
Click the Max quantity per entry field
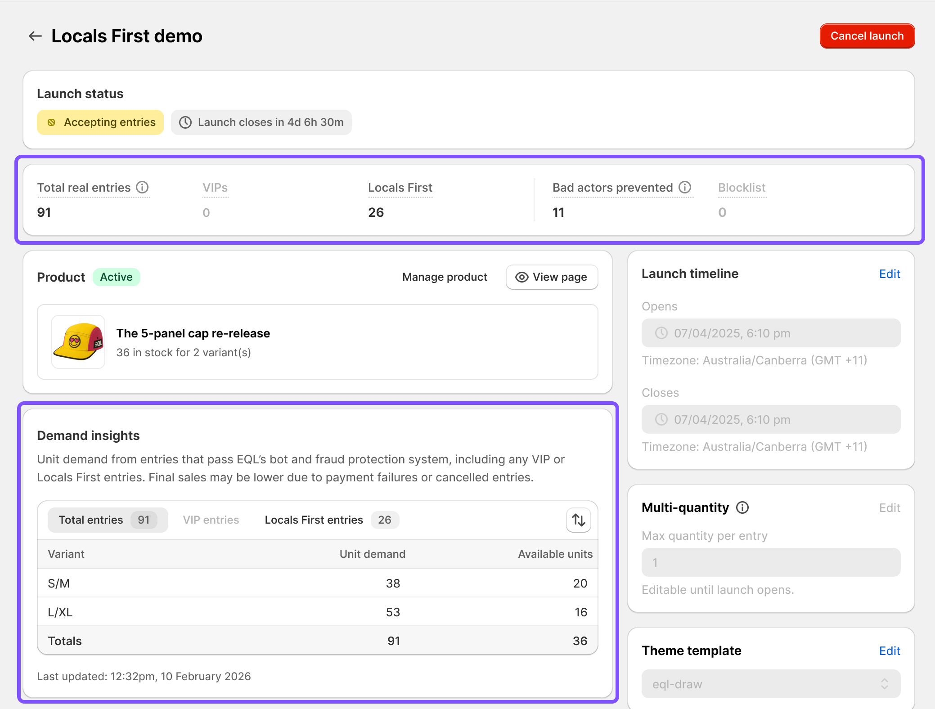(771, 562)
